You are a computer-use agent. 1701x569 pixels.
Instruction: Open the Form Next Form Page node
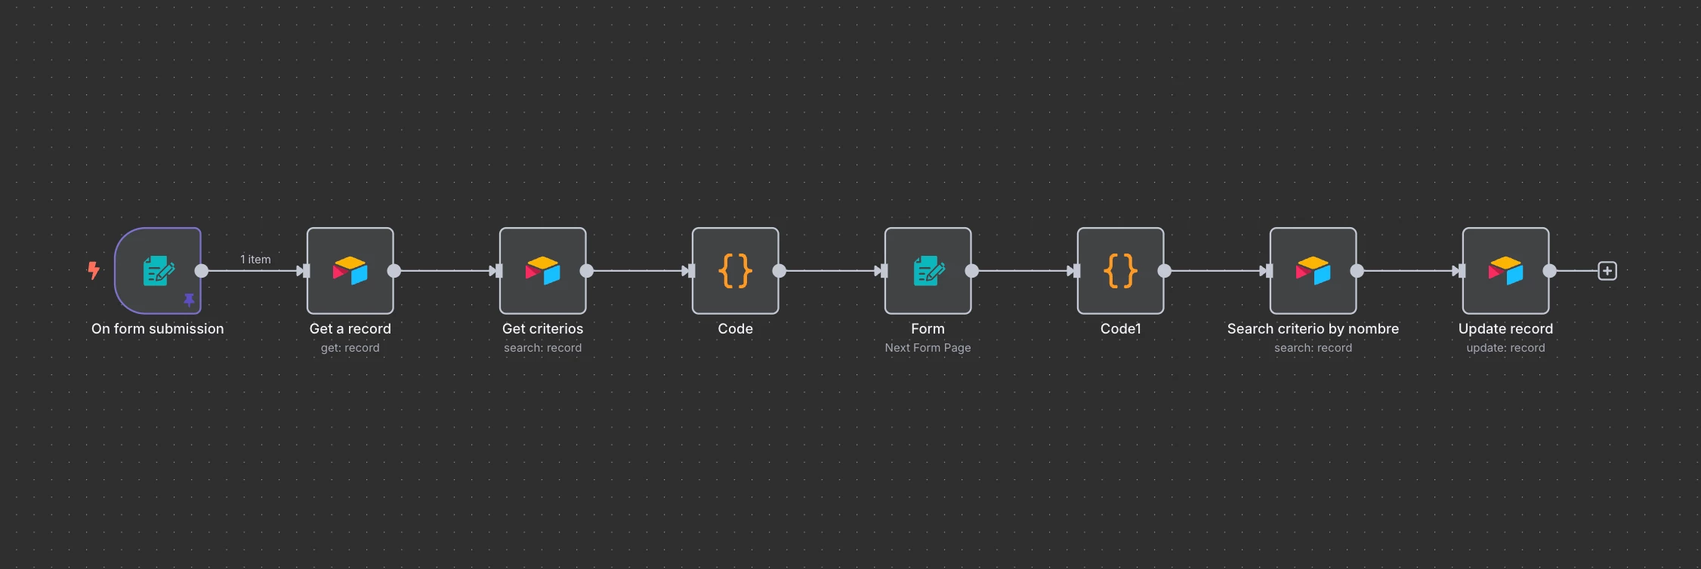point(928,271)
